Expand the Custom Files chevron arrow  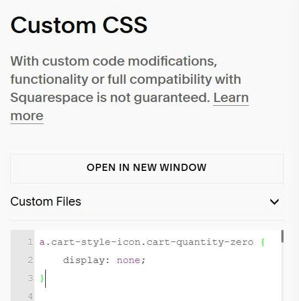pyautogui.click(x=274, y=202)
